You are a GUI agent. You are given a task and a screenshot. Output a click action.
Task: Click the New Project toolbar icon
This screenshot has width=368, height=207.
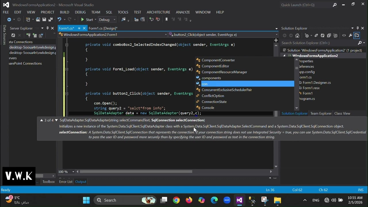pos(28,20)
